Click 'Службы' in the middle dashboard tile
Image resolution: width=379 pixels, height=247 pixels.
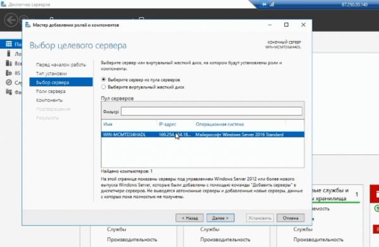pos(210,229)
